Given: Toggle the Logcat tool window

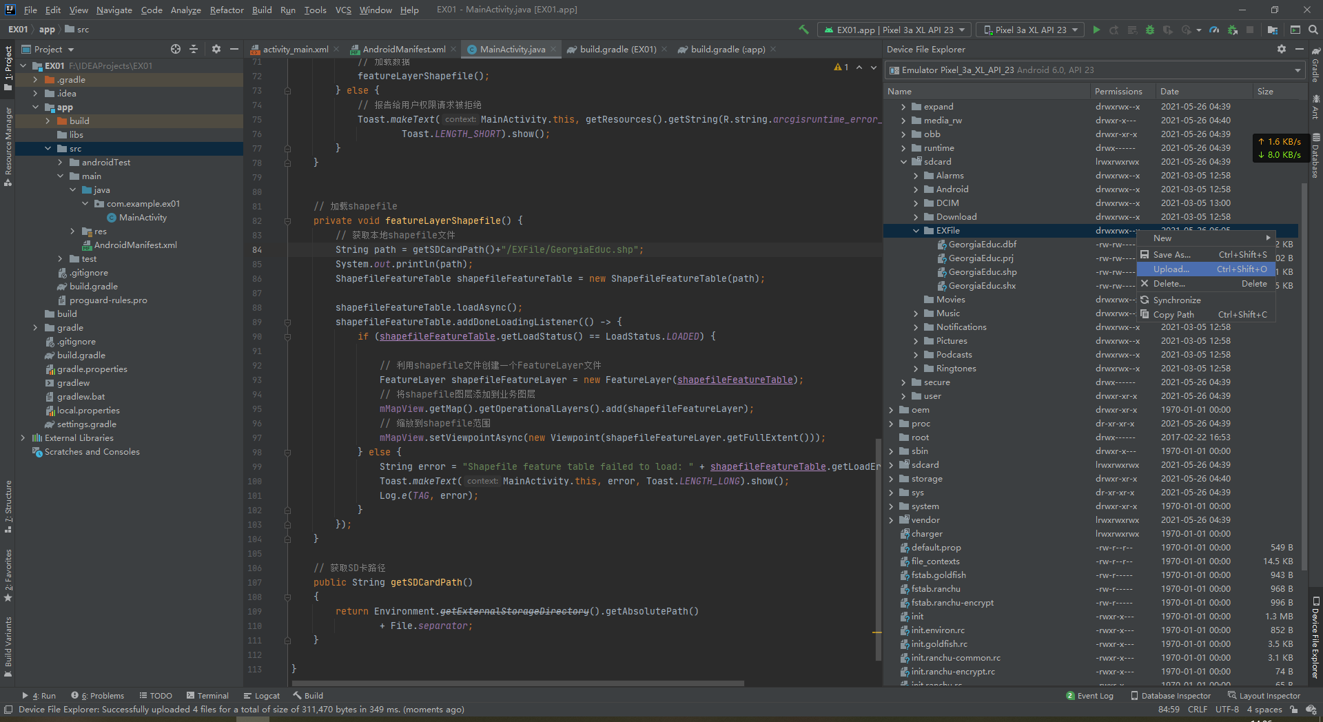Looking at the screenshot, I should (261, 696).
